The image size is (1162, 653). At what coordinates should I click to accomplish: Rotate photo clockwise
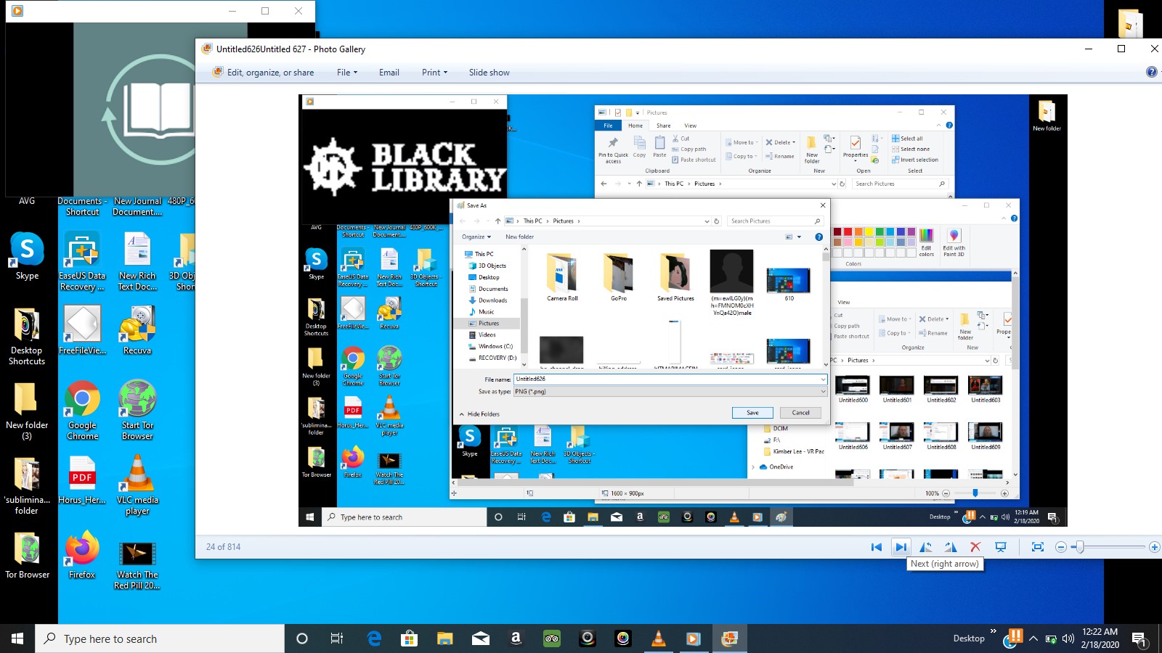coord(951,547)
